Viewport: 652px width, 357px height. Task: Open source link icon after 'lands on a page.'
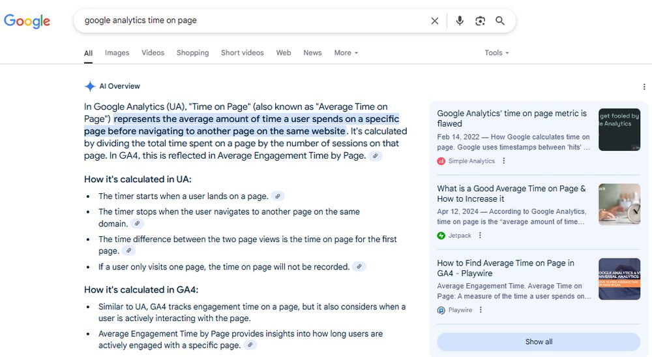[x=278, y=196]
